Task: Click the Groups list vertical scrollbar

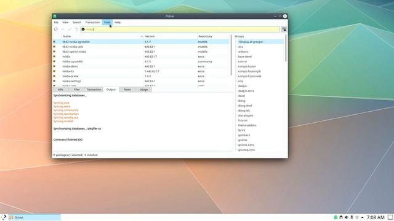Action: 286,48
